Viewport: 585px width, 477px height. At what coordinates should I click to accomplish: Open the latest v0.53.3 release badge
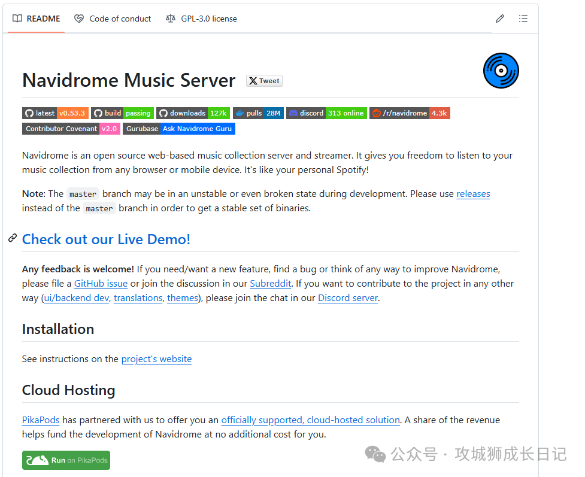click(x=55, y=113)
